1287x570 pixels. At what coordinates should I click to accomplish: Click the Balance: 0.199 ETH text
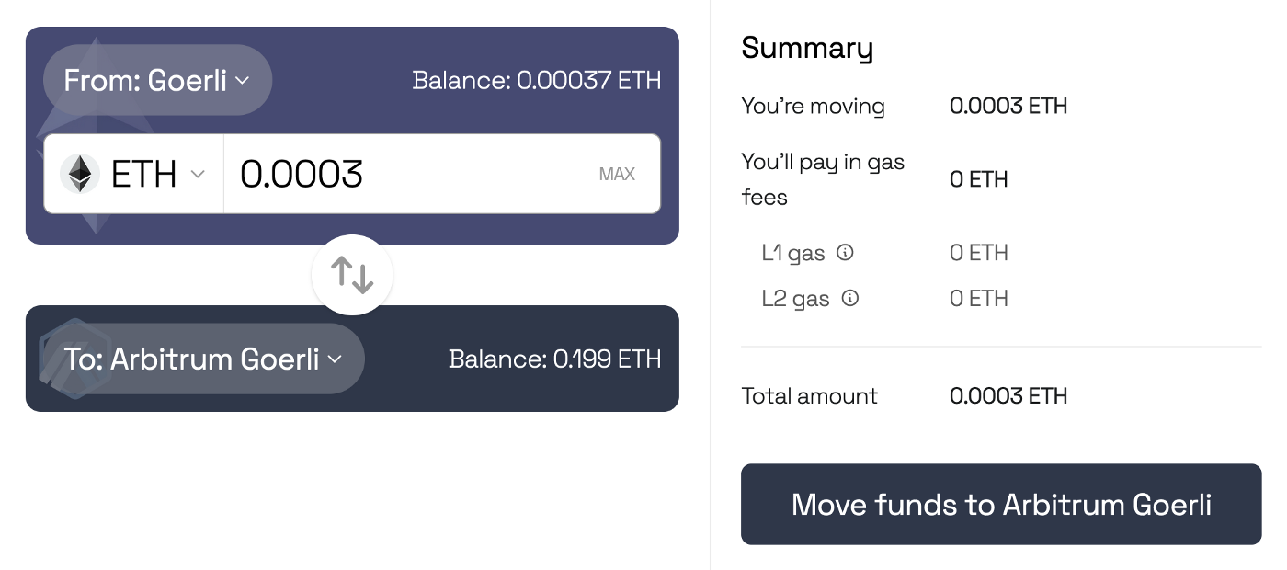click(555, 359)
